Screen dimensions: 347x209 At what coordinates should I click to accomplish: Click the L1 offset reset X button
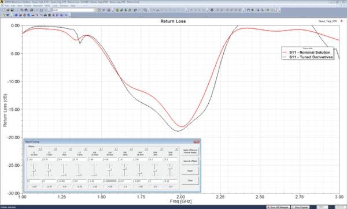point(40,150)
